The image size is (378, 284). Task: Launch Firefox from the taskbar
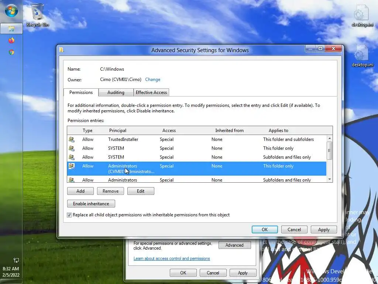[x=11, y=40]
